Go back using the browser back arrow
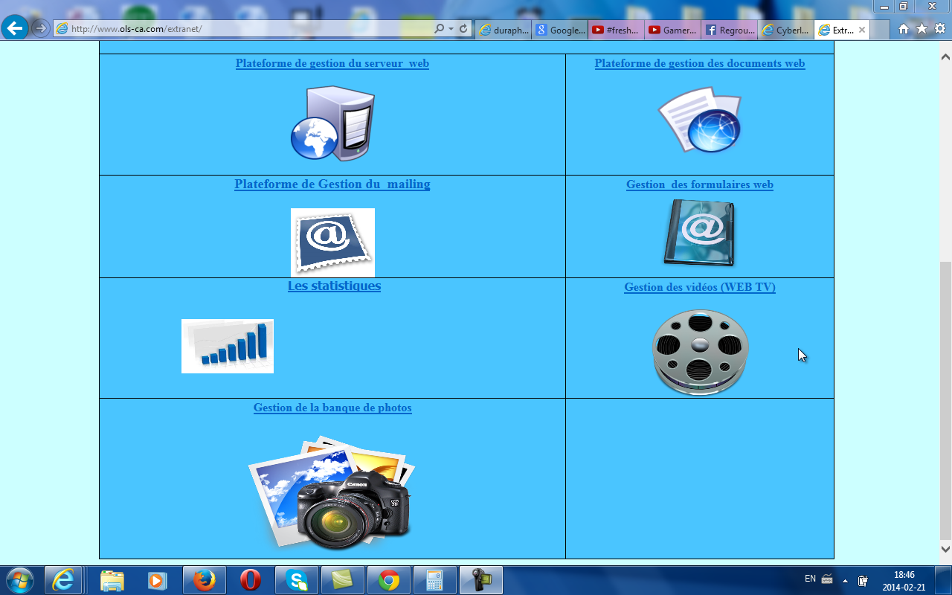 coord(15,29)
